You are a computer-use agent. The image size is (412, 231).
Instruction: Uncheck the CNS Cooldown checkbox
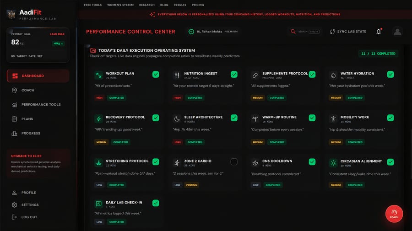[x=312, y=162]
